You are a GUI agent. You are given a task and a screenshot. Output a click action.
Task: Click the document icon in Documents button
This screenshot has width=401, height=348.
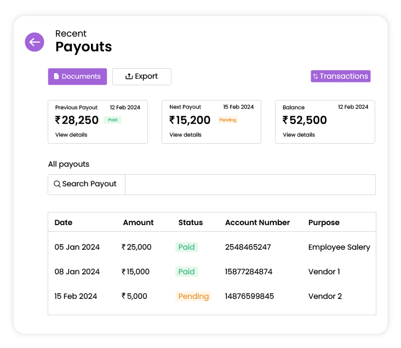(56, 76)
